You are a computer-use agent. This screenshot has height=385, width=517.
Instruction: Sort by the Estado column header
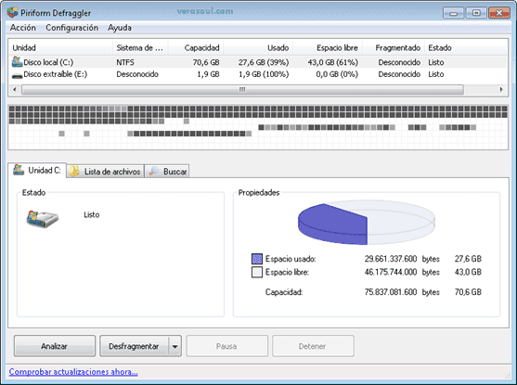466,48
